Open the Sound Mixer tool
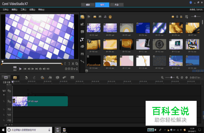204x133 pixels. coord(50,78)
